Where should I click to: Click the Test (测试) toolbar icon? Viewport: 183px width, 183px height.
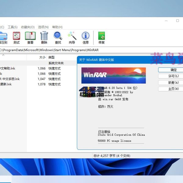[x=16, y=38]
